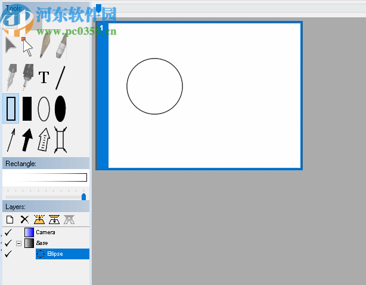This screenshot has height=285, width=366.
Task: Select the scroll banner shape tool
Action: pos(60,140)
